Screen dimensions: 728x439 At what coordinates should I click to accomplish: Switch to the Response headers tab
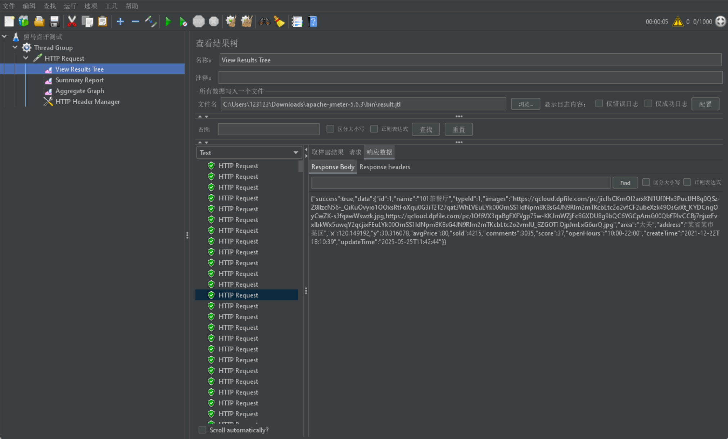384,167
